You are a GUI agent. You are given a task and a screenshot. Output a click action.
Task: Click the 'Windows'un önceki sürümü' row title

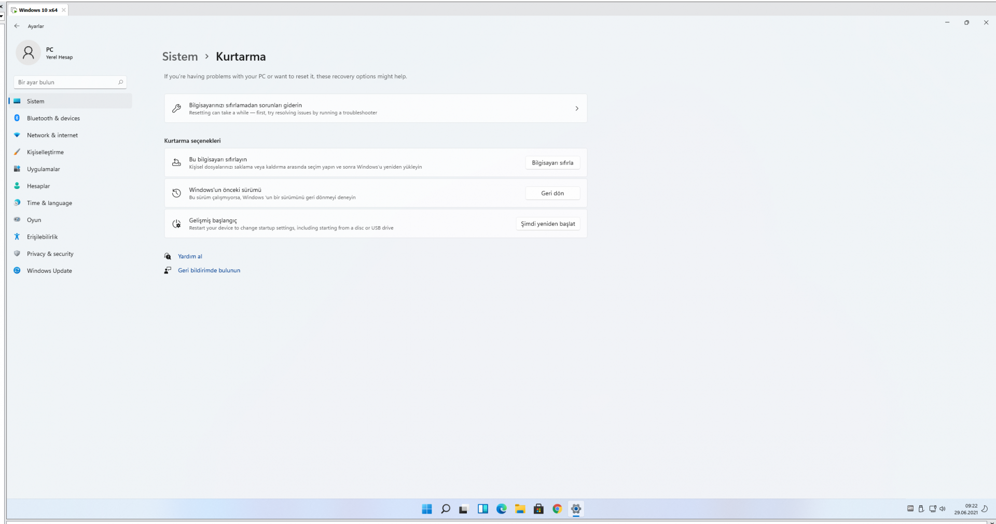[225, 190]
